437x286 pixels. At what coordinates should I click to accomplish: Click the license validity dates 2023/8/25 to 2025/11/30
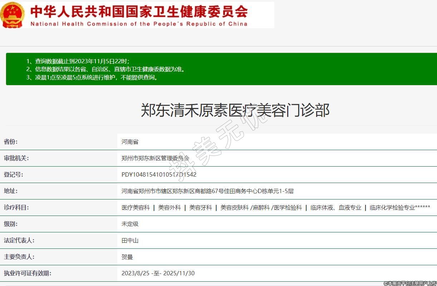[158, 273]
